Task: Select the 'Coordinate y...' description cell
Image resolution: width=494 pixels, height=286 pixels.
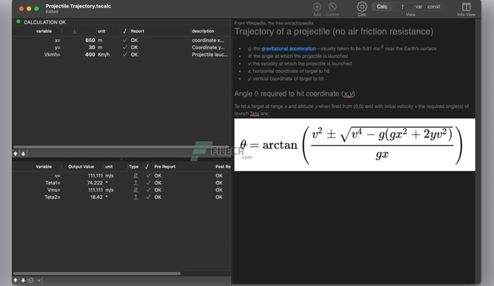Action: [x=208, y=47]
